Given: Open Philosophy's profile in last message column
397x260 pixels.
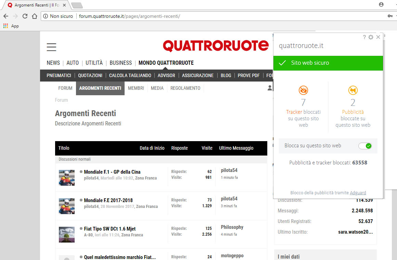Looking at the screenshot, I should click(x=232, y=227).
